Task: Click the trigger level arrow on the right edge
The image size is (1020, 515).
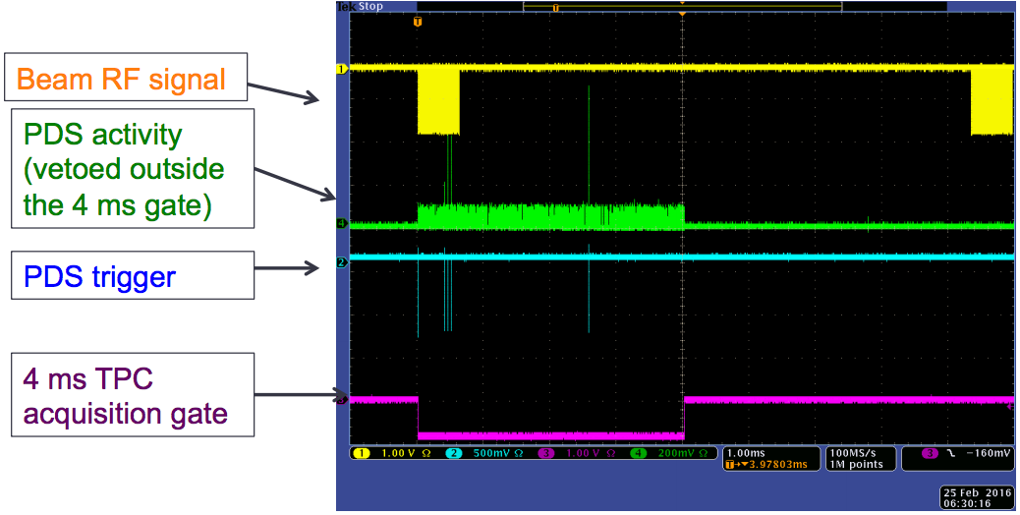Action: 1009,408
